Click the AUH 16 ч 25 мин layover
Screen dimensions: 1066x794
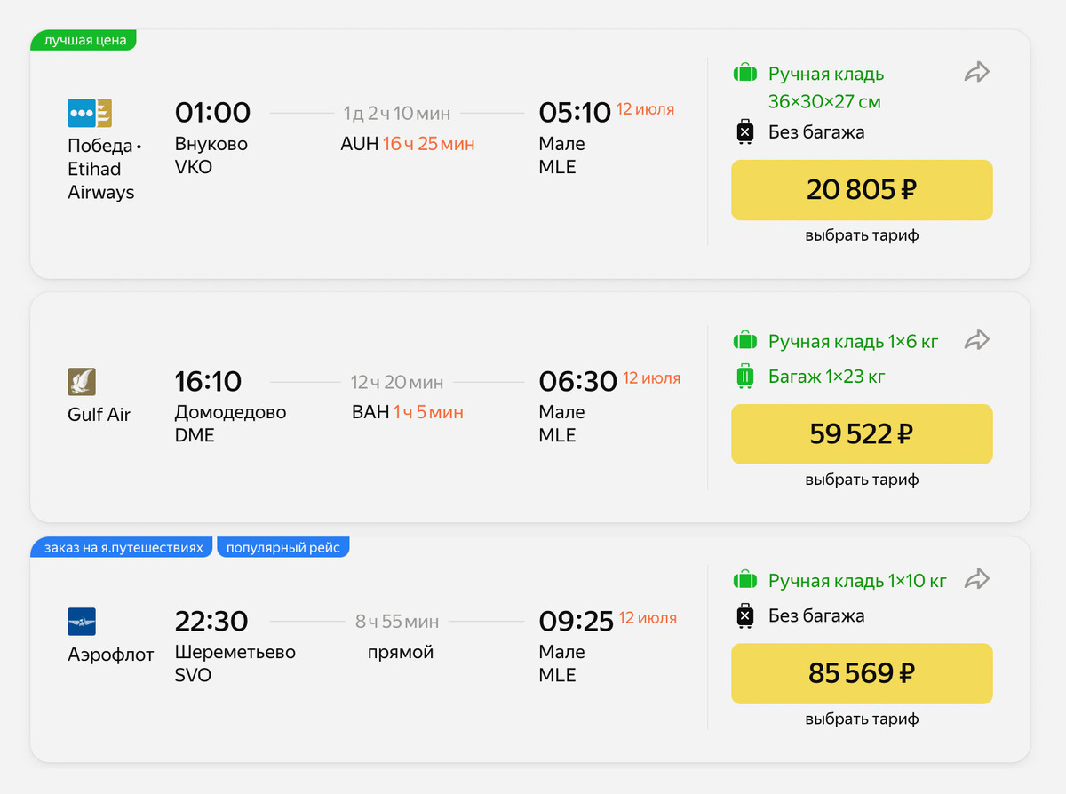pos(408,144)
